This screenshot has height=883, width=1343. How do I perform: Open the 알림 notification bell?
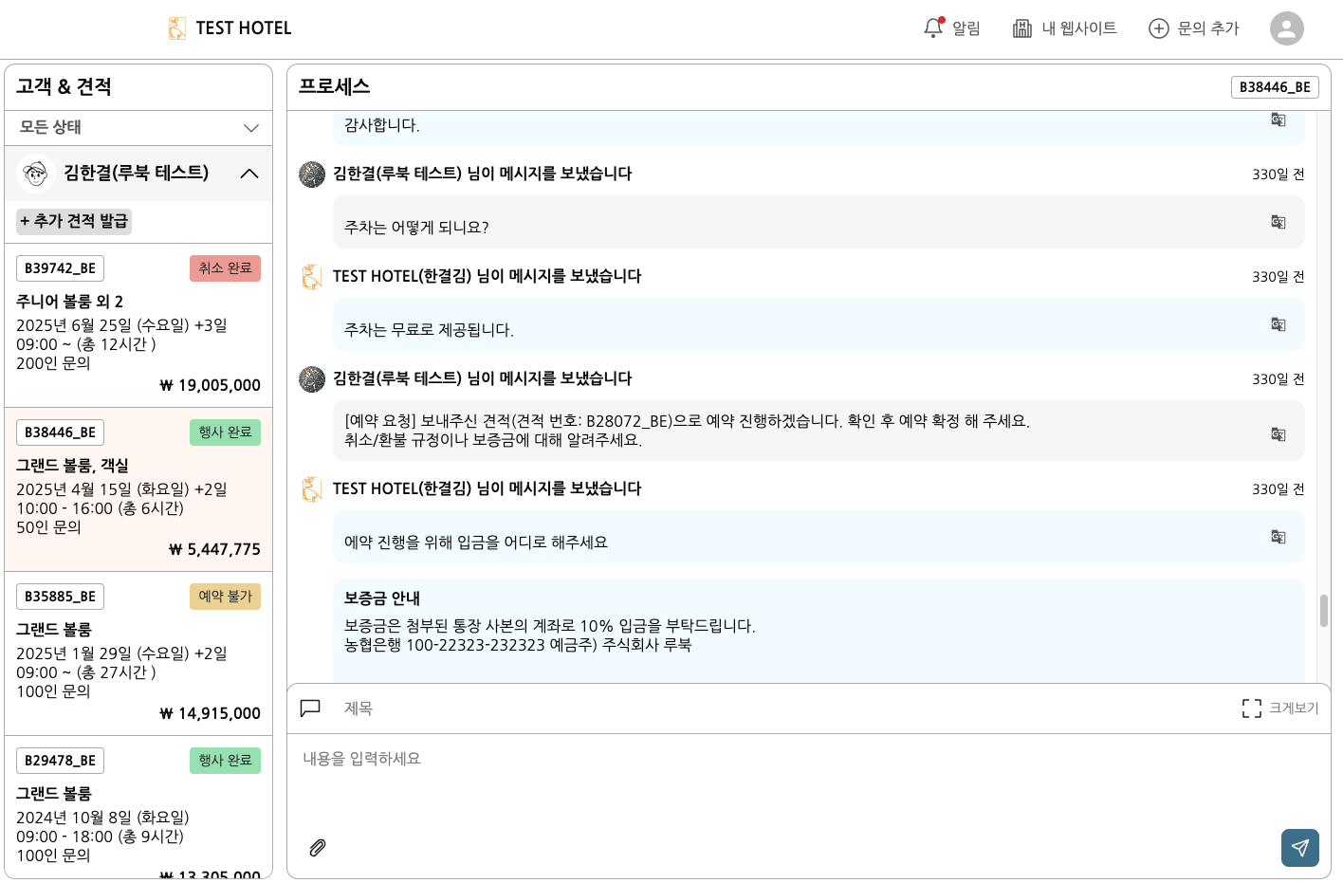tap(934, 28)
